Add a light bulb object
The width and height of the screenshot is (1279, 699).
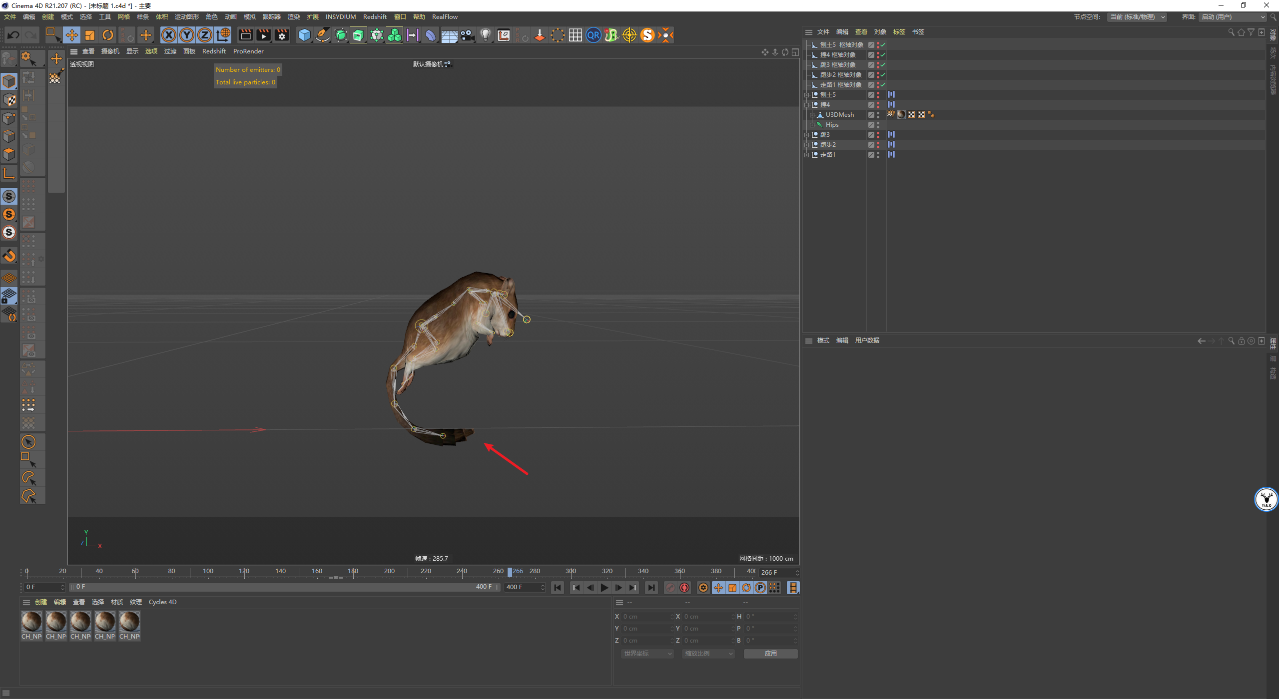tap(485, 35)
